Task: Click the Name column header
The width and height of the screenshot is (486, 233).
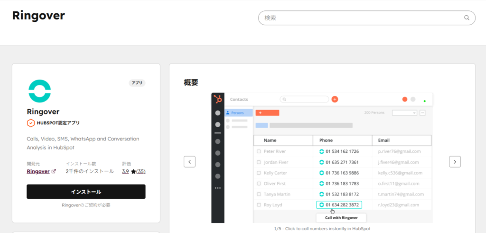Action: tap(283, 140)
